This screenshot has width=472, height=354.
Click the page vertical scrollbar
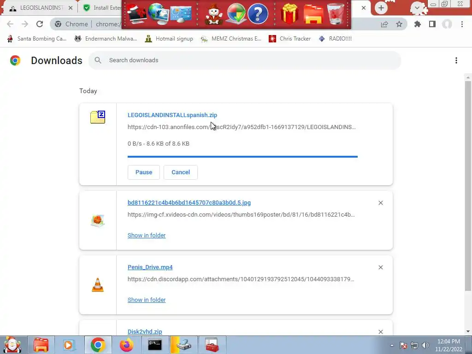pyautogui.click(x=468, y=186)
